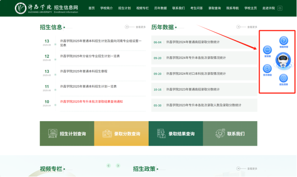
Task: Click the 录取分数查询 ID card icon
Action: coord(107,134)
